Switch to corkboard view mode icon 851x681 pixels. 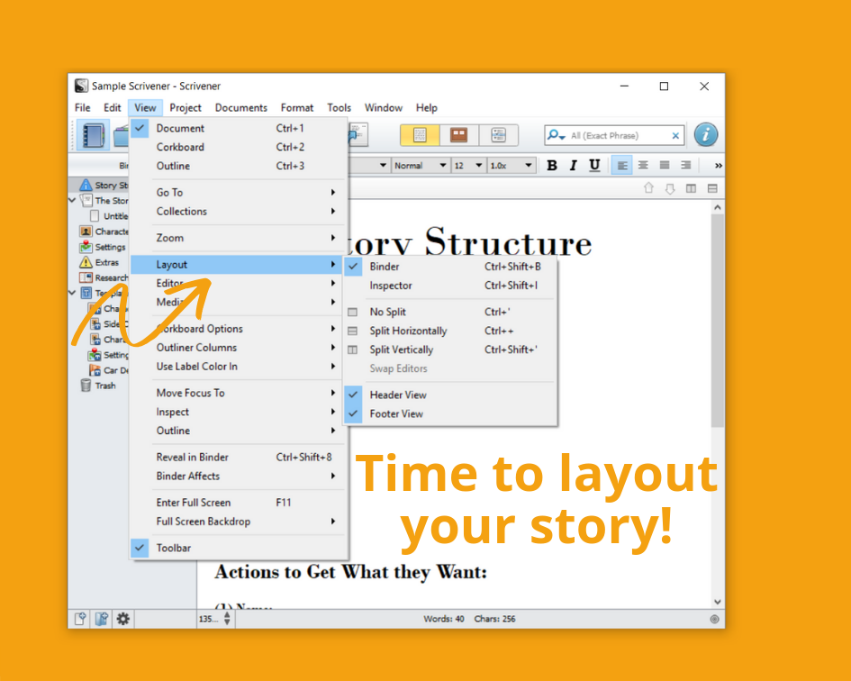click(458, 135)
